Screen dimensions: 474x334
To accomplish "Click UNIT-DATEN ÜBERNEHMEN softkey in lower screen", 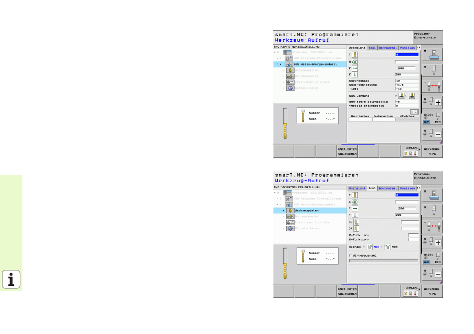I will (x=347, y=291).
